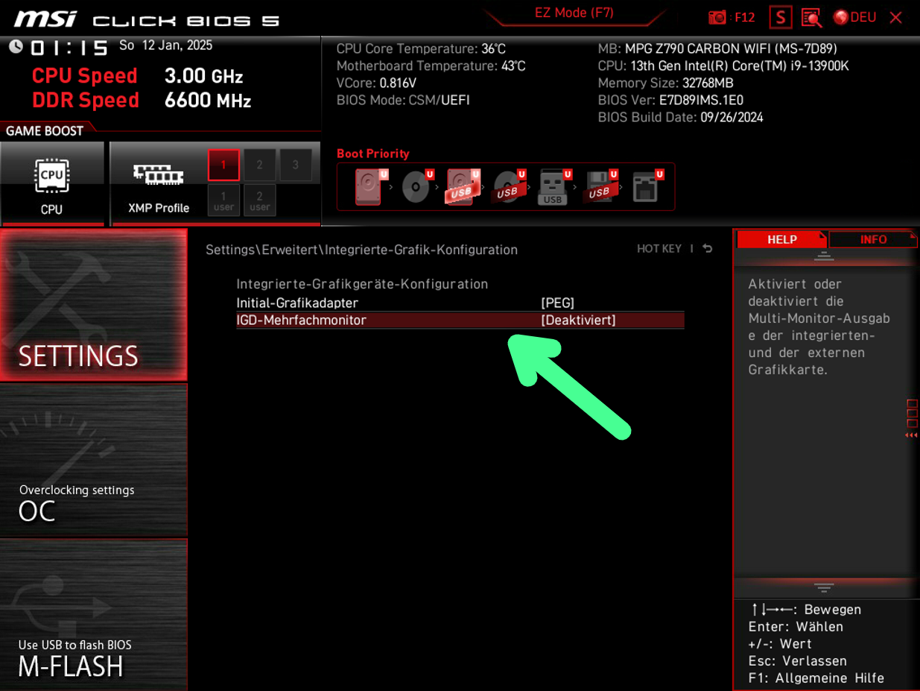Click the Memory Size 32768MB text
Viewport: 920px width, 691px height.
click(665, 83)
